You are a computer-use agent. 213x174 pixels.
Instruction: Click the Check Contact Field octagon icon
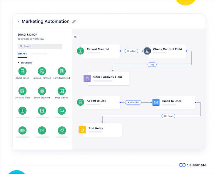coord(147,51)
